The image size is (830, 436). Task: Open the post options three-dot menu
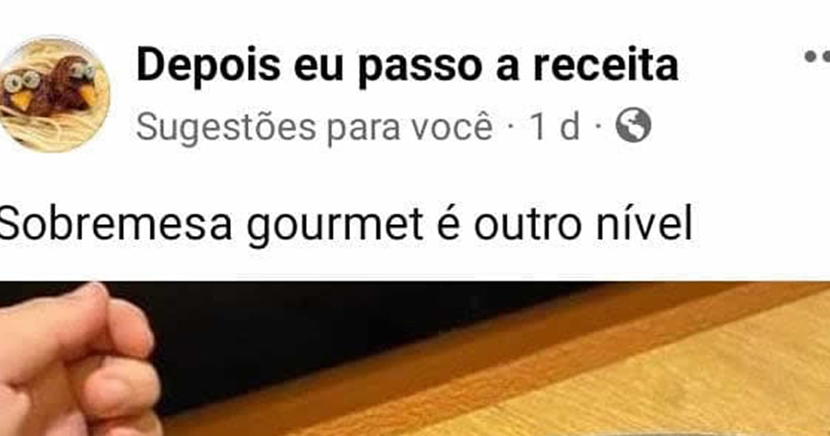coord(817,57)
